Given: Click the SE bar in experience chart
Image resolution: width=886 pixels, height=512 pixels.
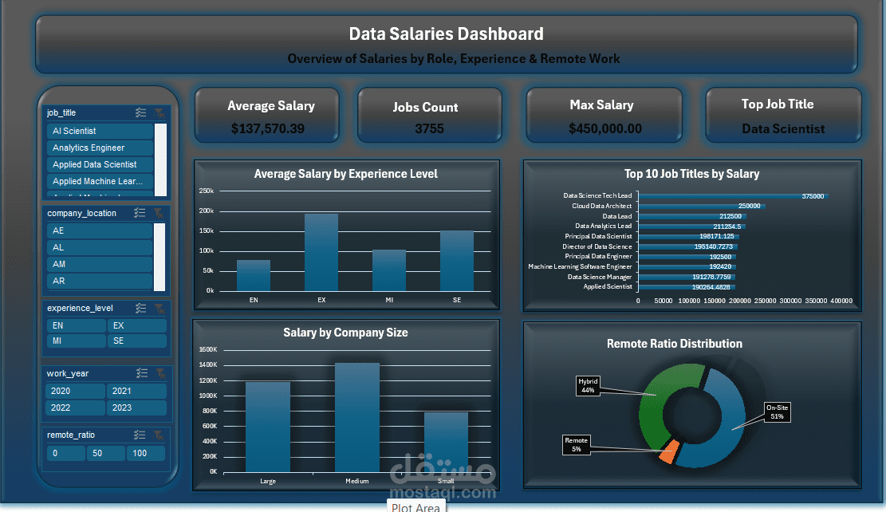Looking at the screenshot, I should point(457,261).
